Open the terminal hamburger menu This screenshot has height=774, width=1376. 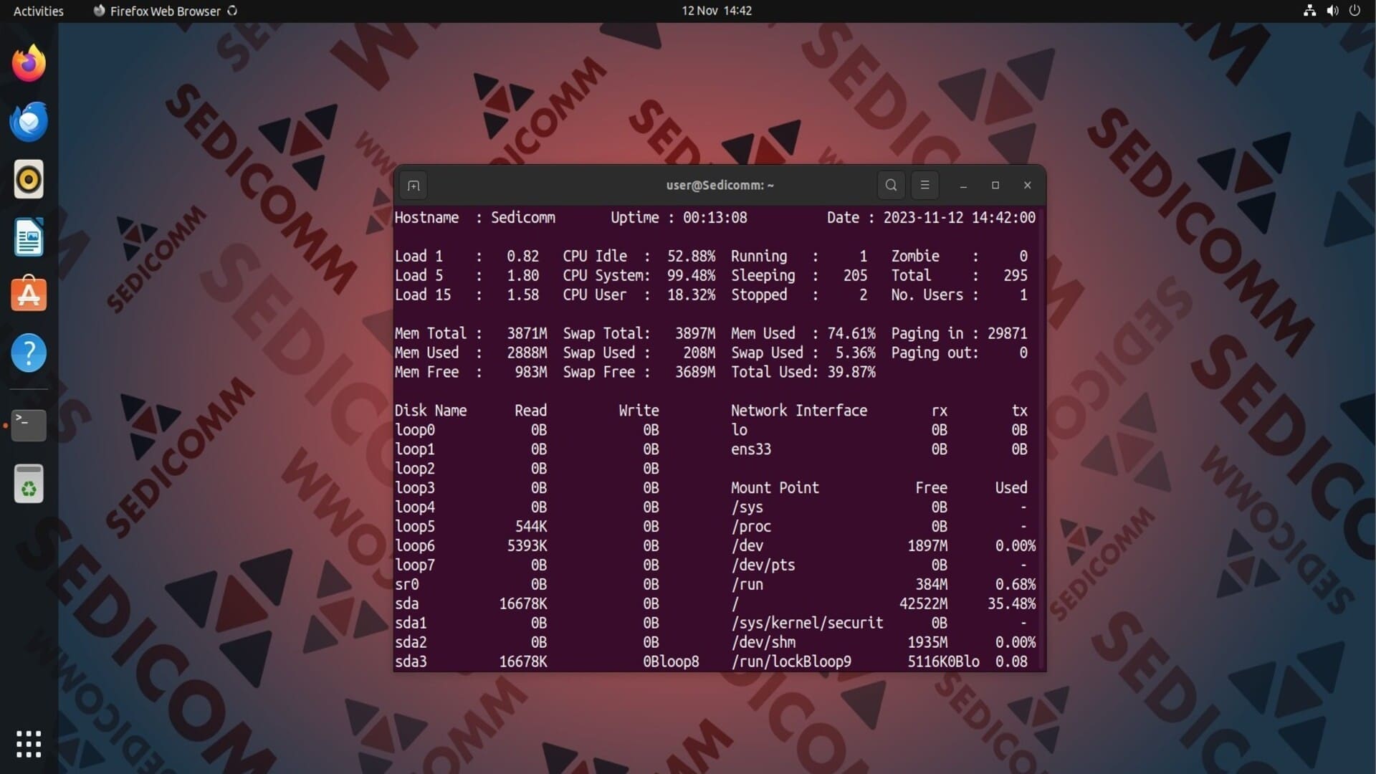click(924, 185)
